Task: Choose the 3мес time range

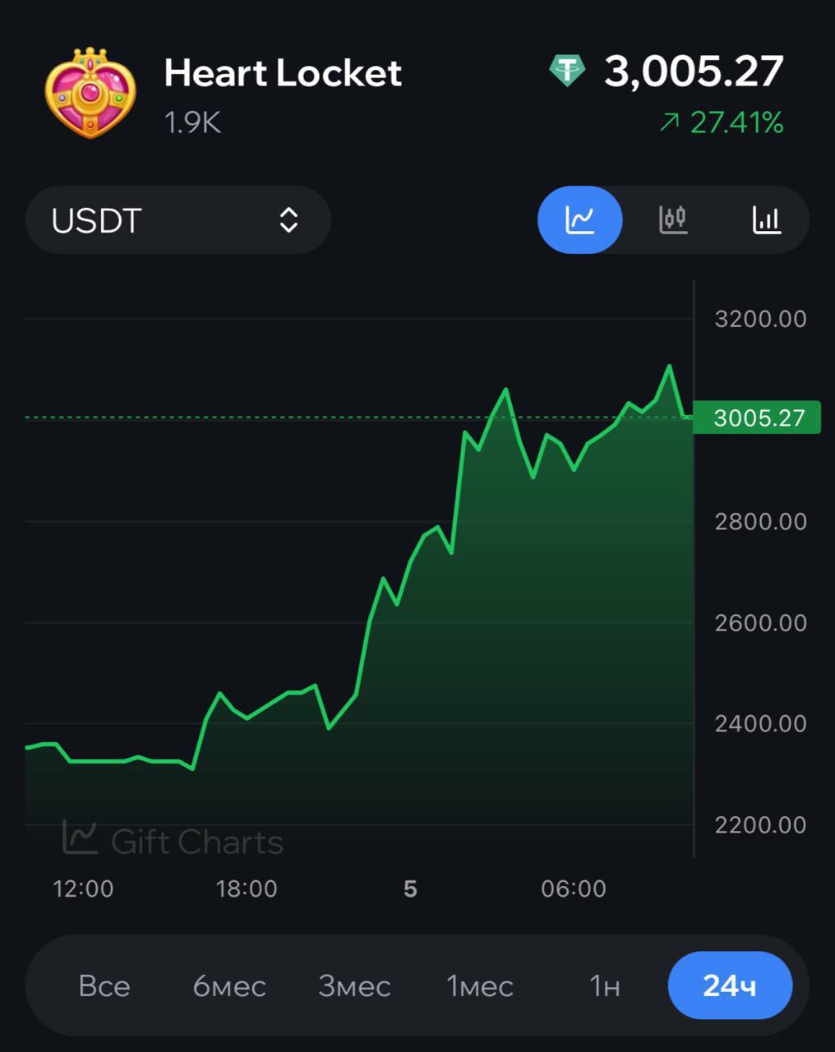Action: point(354,985)
